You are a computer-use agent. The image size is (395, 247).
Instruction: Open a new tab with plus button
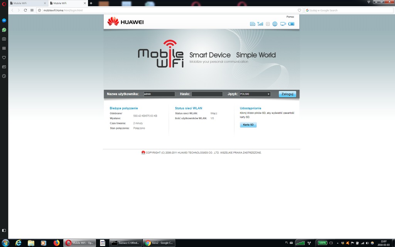(x=91, y=3)
